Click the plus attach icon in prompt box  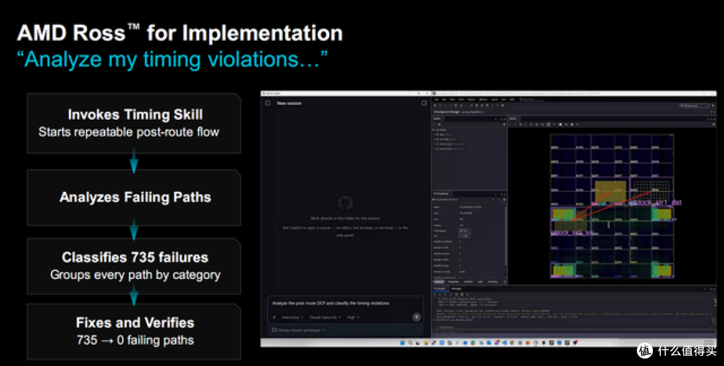(x=274, y=317)
